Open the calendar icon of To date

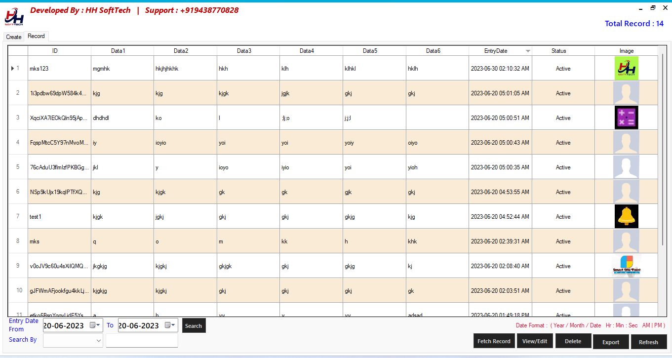click(x=168, y=325)
